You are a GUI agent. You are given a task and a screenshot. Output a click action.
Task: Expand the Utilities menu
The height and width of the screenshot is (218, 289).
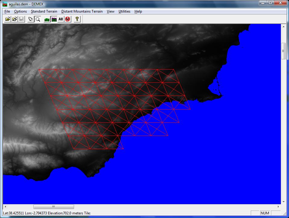[124, 11]
